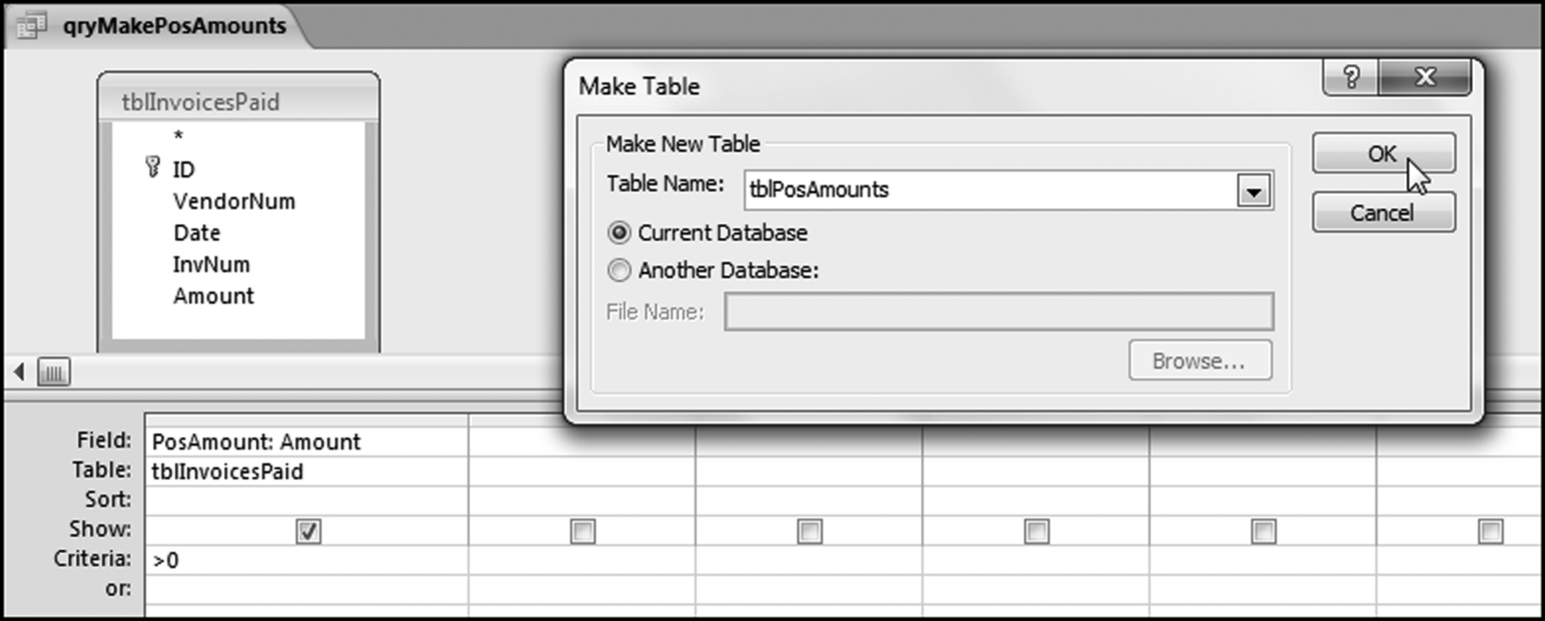Tick the Show checkbox in second grid column
The width and height of the screenshot is (1545, 621).
tap(582, 532)
